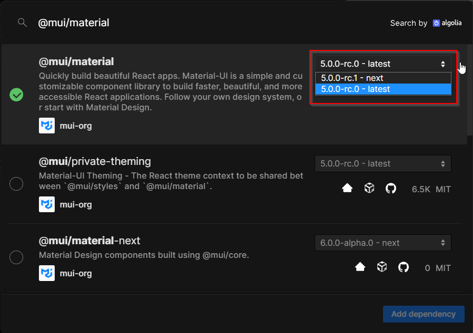This screenshot has width=473, height=333.
Task: Click mui-org name under @mui/material
Action: pyautogui.click(x=76, y=126)
